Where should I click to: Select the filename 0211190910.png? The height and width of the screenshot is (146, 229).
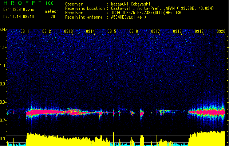[19, 9]
